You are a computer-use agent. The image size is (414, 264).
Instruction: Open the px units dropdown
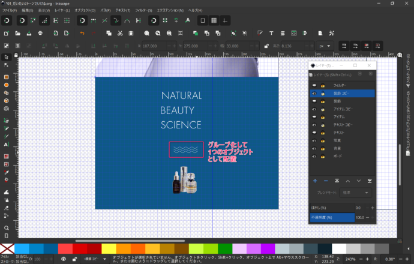[325, 46]
